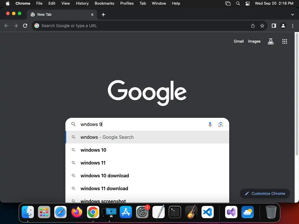Open the Profiles menu
Image resolution: width=299 pixels, height=224 pixels.
coord(127,3)
